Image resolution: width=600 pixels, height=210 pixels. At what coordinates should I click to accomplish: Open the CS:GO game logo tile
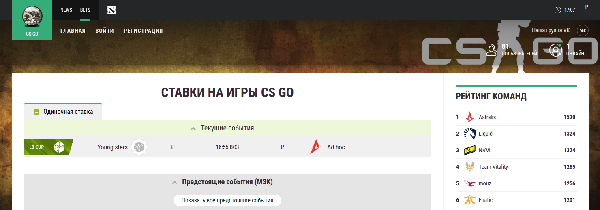(32, 20)
